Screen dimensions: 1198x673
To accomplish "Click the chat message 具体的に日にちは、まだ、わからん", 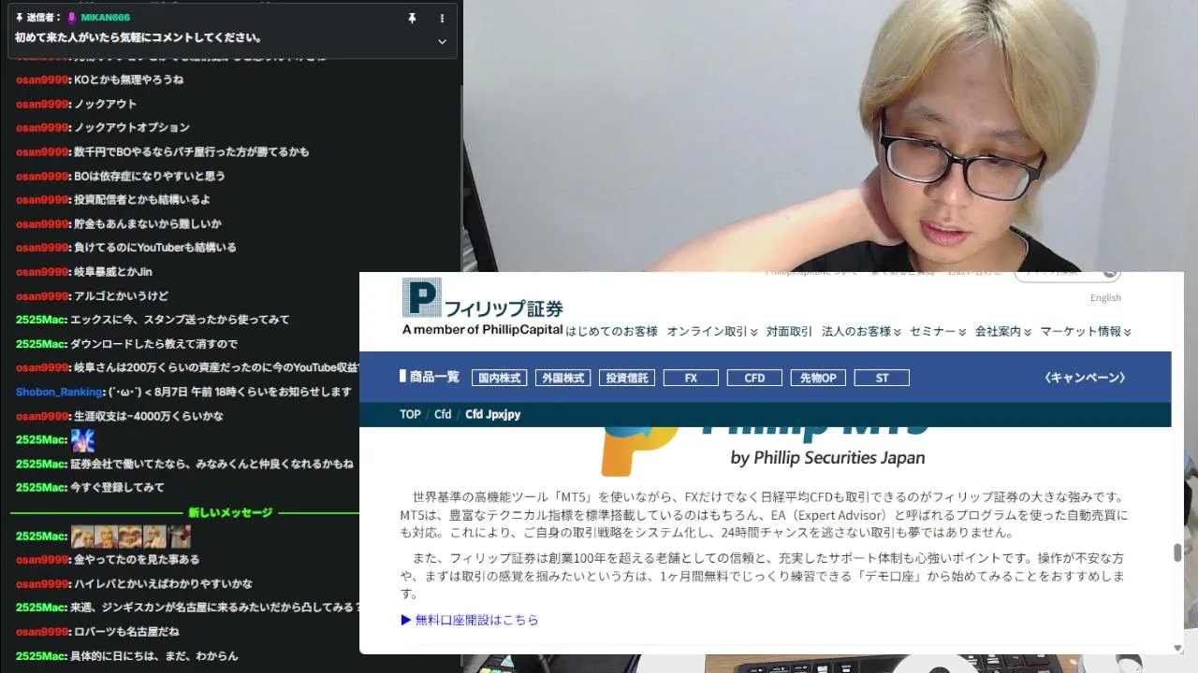I will click(154, 656).
